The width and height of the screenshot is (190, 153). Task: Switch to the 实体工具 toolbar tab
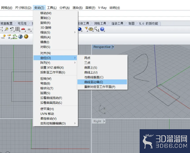pyautogui.click(x=84, y=23)
